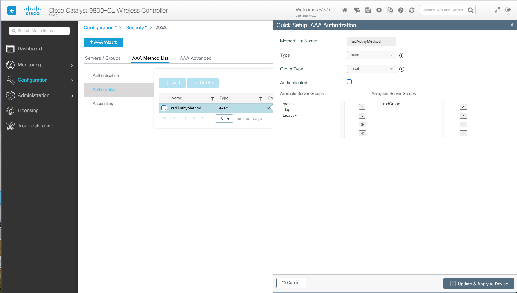The image size is (517, 293).
Task: Click the Cisco logo
Action: tap(32, 11)
